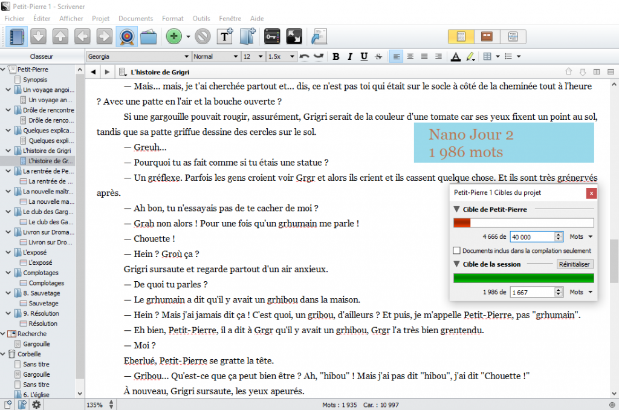Screen dimensions: 619x410
Task: Click the 135% zoom stepper
Action: 111,405
